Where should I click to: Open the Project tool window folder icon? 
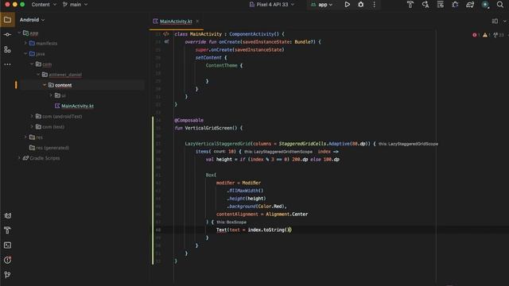[7, 20]
